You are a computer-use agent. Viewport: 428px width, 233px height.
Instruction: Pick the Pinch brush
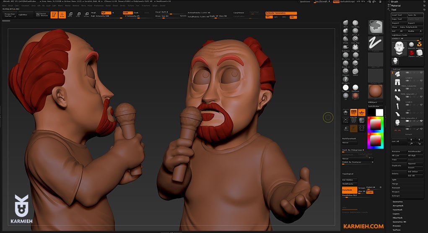355,63
